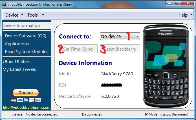Screen dimensions: 196x120
Task: Click the Disconnected status bar entry
Action: click(x=92, y=114)
